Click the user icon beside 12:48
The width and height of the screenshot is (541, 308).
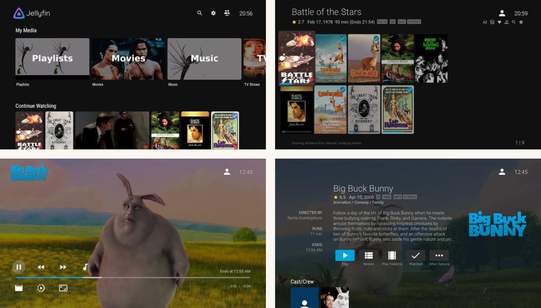pos(227,172)
